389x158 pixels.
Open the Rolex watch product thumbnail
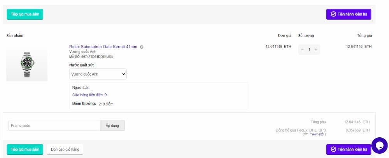tap(27, 65)
